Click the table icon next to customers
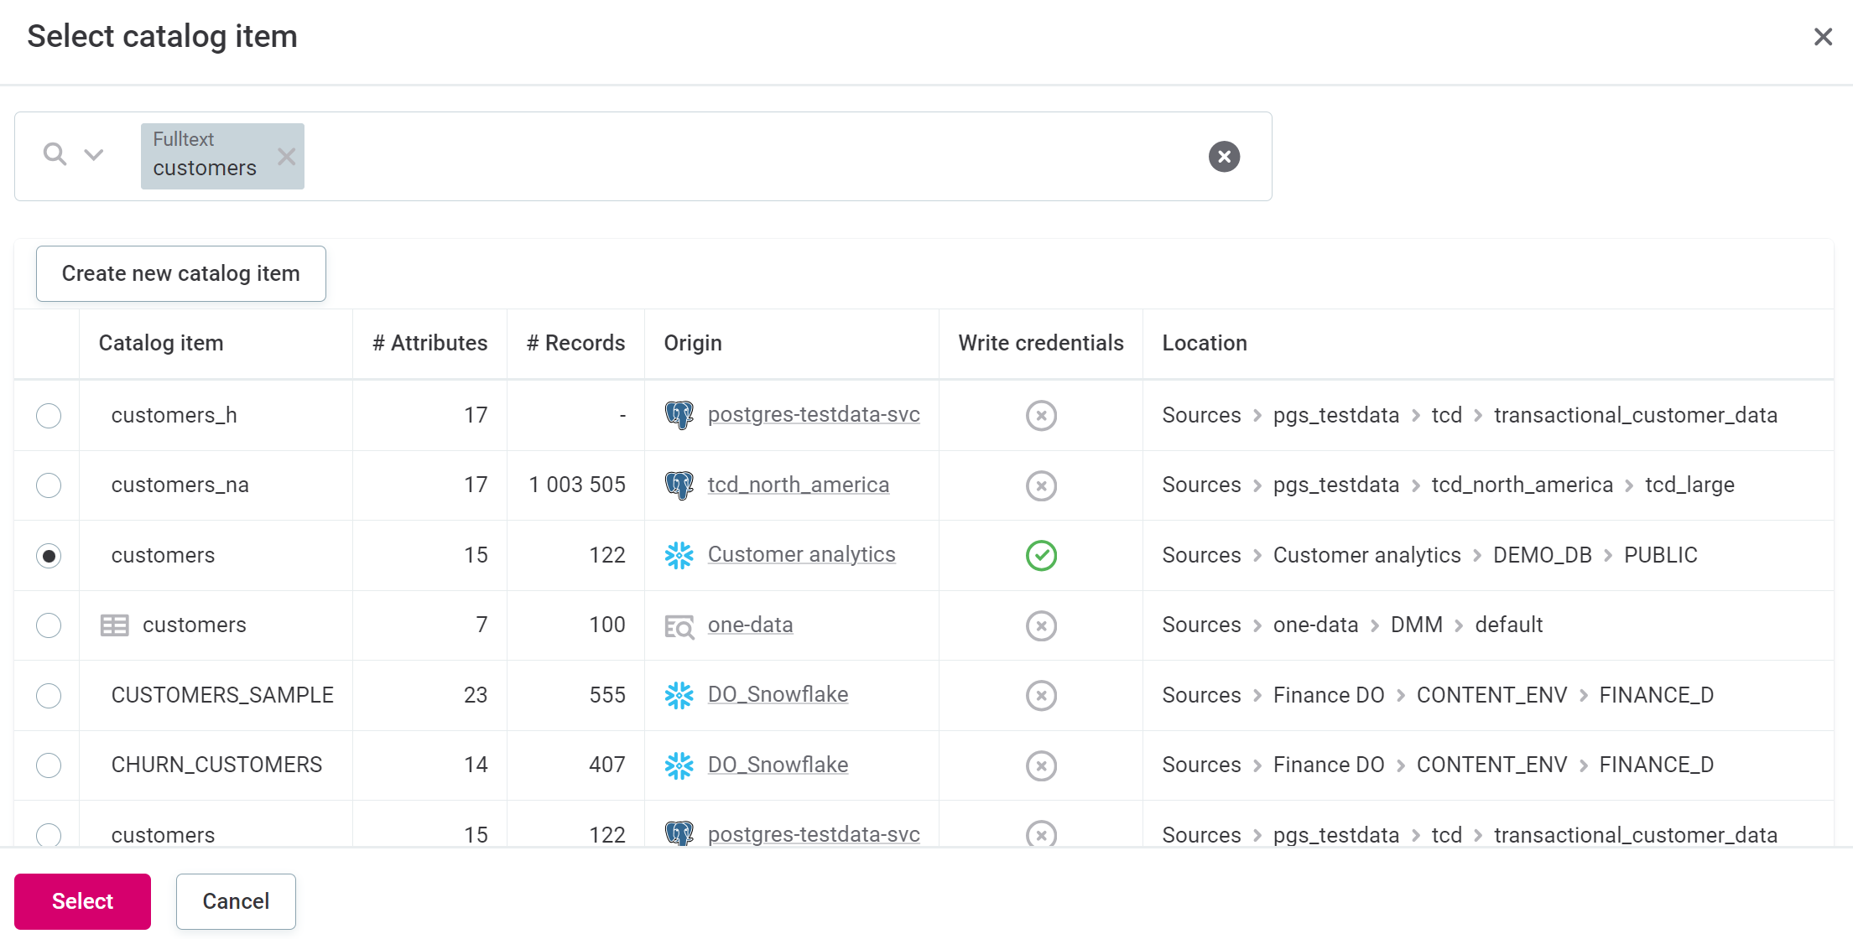Screen dimensions: 1853x939 click(x=114, y=625)
